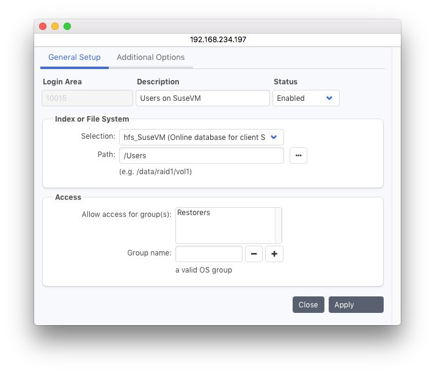Open the Status dropdown showing Enabled

pyautogui.click(x=305, y=98)
